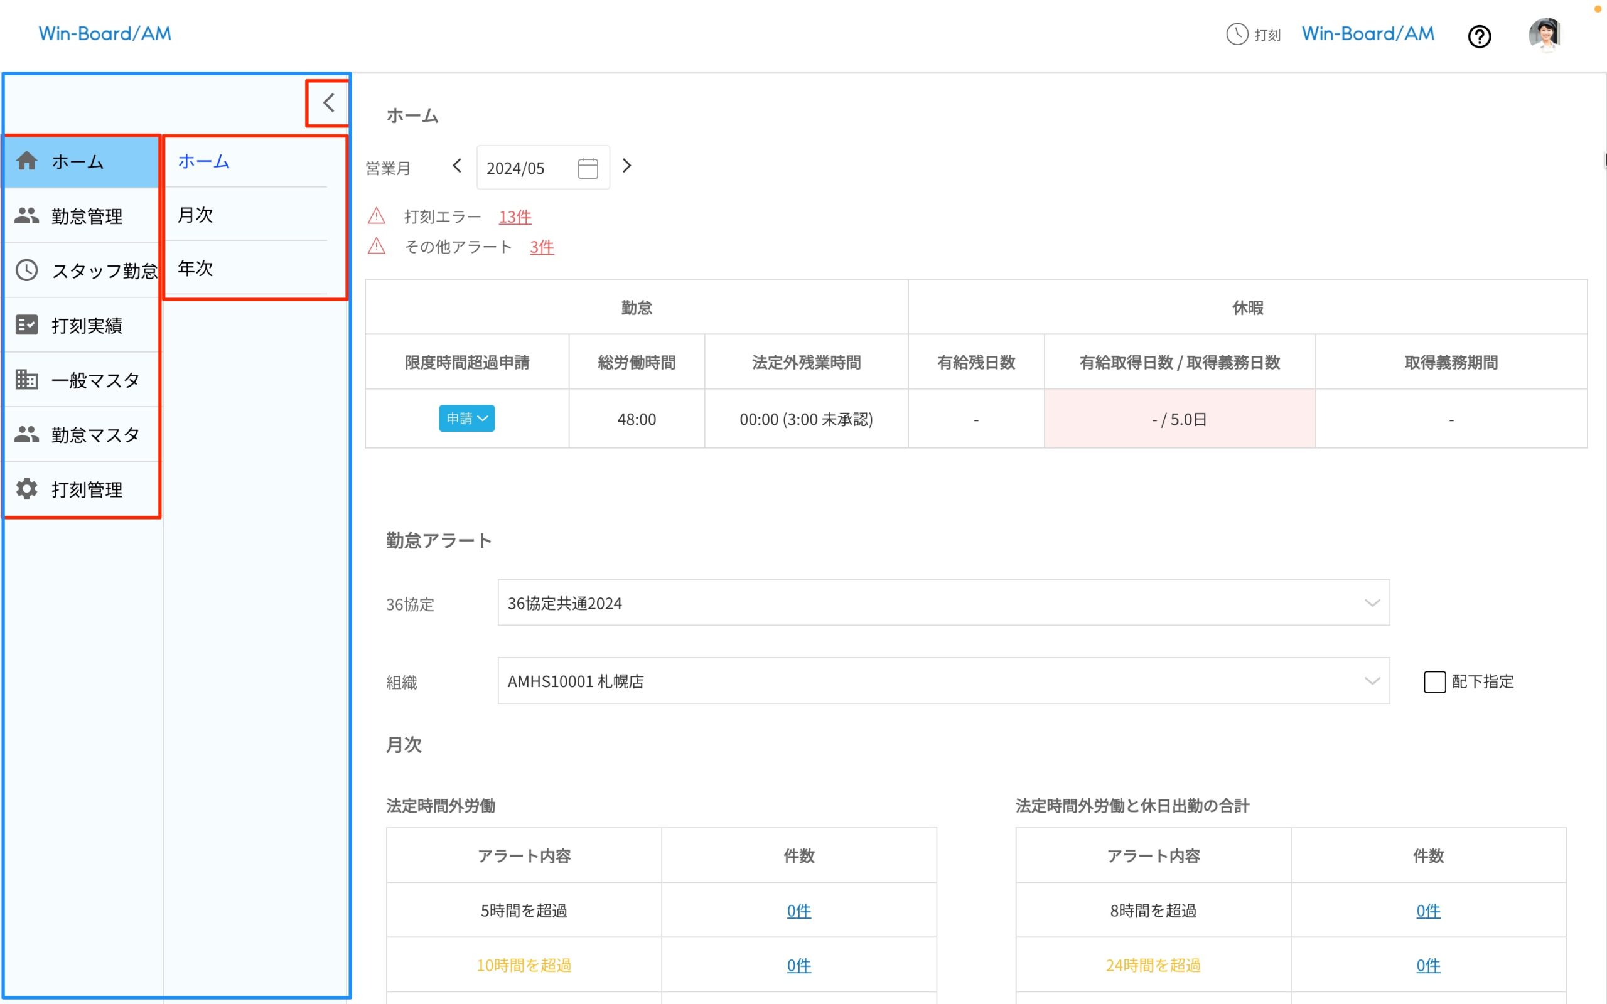Click the user profile avatar

[1545, 34]
